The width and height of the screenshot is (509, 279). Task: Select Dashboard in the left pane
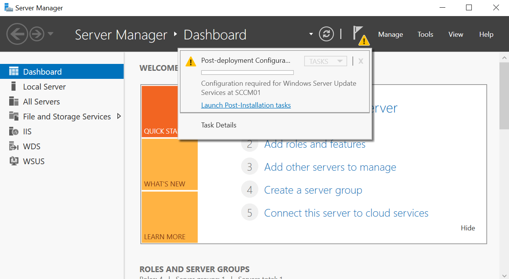tap(62, 72)
